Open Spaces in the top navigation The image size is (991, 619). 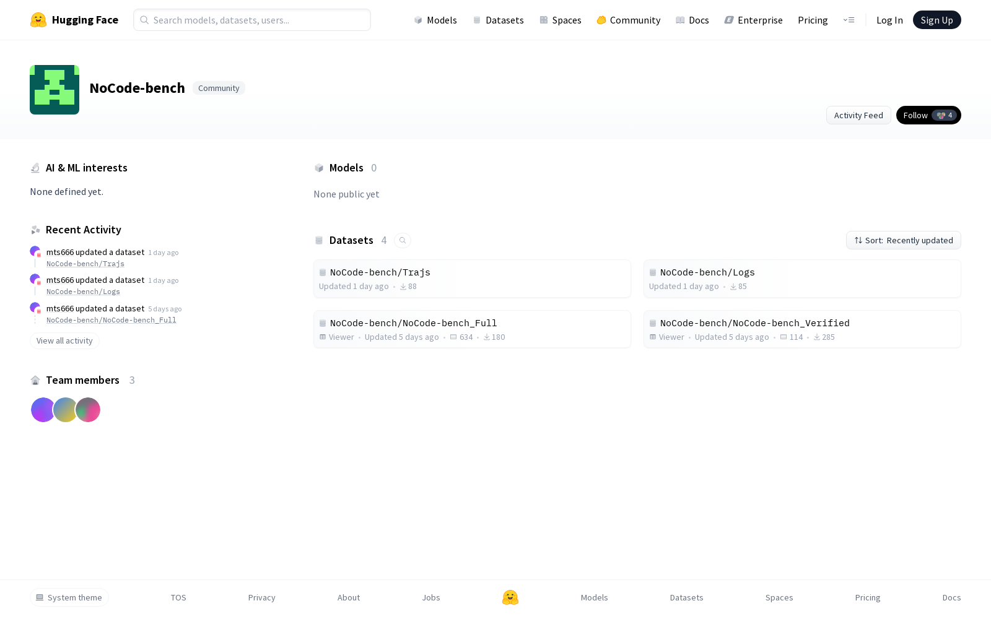click(560, 20)
